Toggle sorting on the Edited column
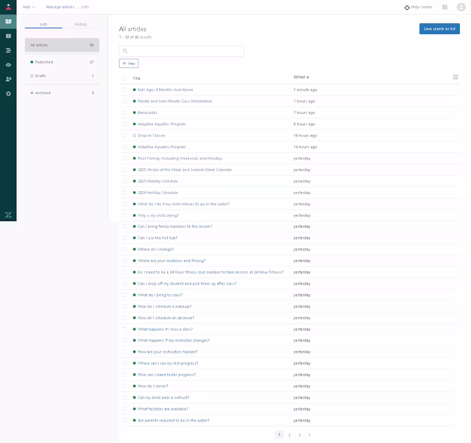This screenshot has width=471, height=443. click(302, 77)
